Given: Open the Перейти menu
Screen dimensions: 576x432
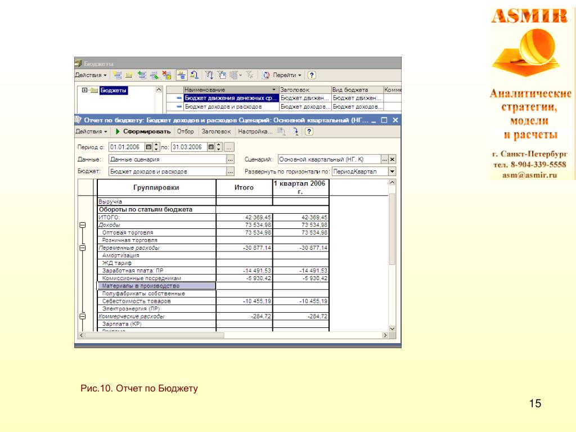Looking at the screenshot, I should [287, 75].
